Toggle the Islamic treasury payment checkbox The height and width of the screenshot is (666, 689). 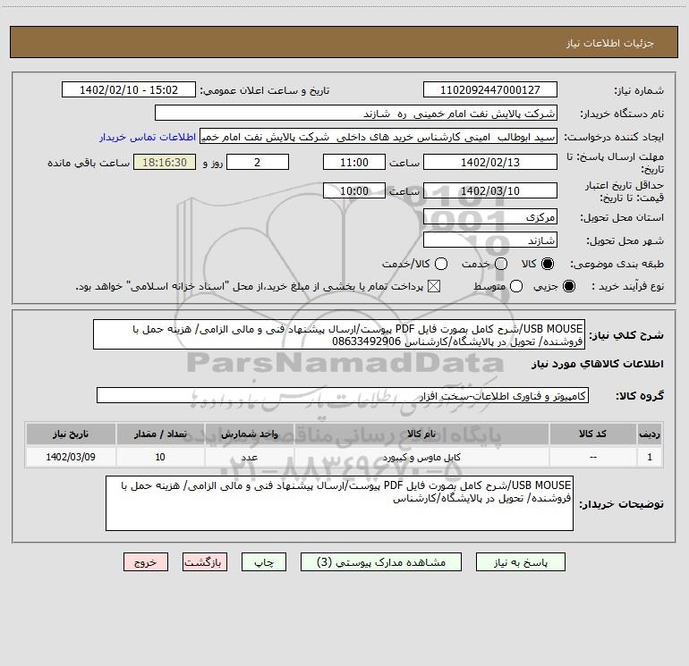click(434, 286)
